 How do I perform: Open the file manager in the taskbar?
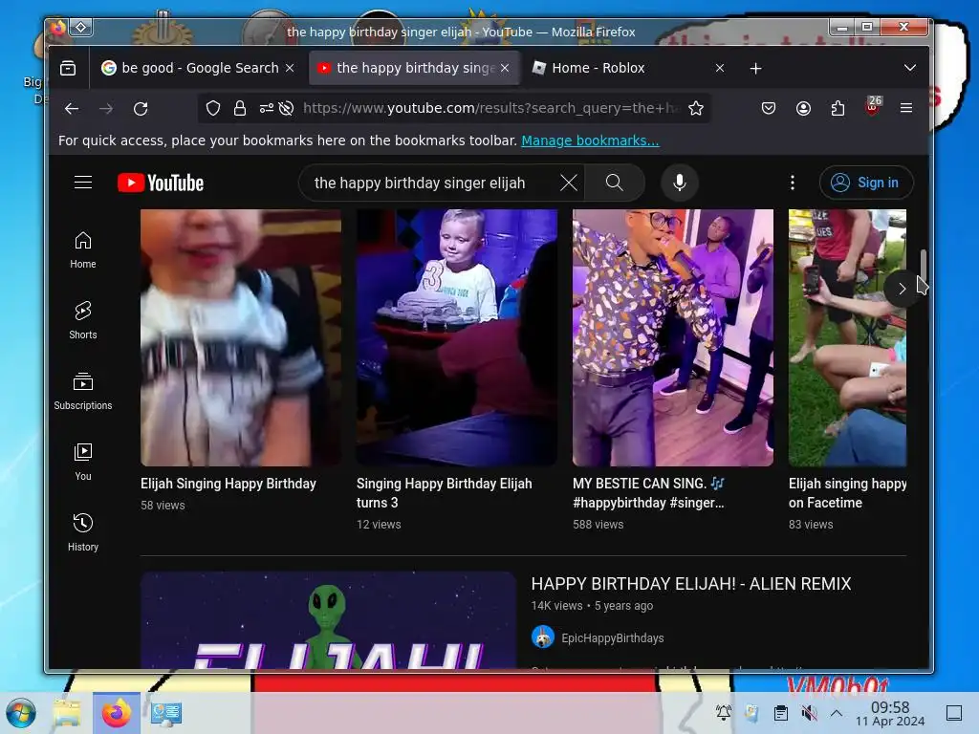point(67,713)
